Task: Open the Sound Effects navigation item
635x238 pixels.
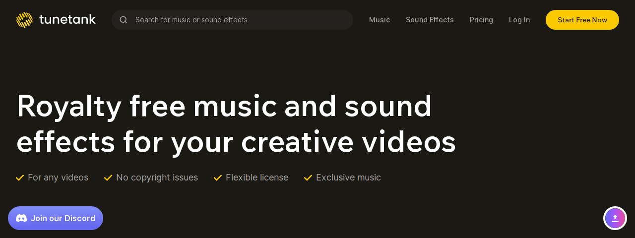Action: (x=430, y=20)
